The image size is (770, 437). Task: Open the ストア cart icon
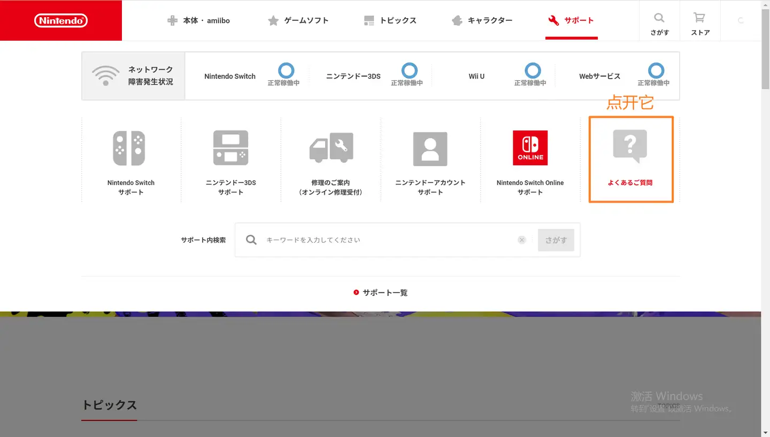coord(699,18)
